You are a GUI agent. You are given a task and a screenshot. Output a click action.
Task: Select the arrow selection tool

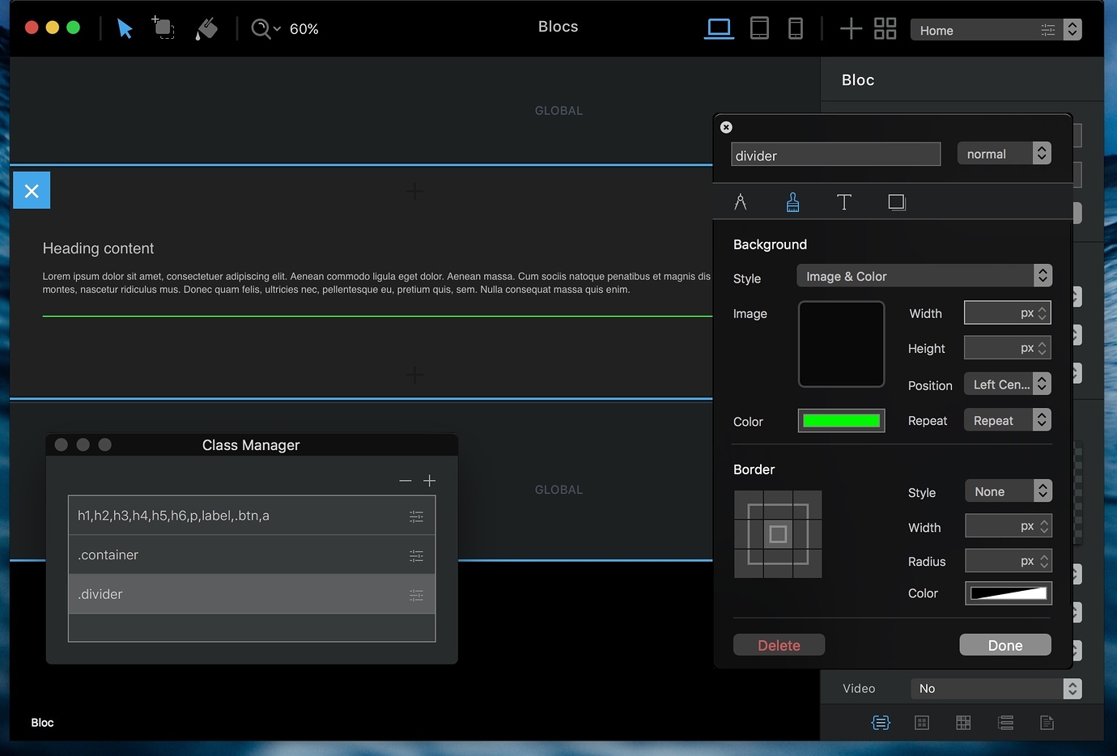pos(124,28)
